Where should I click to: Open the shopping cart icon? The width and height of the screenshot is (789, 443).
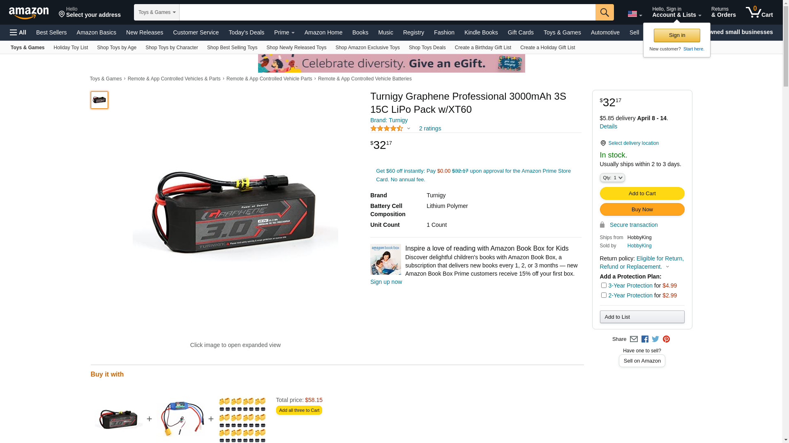(759, 12)
